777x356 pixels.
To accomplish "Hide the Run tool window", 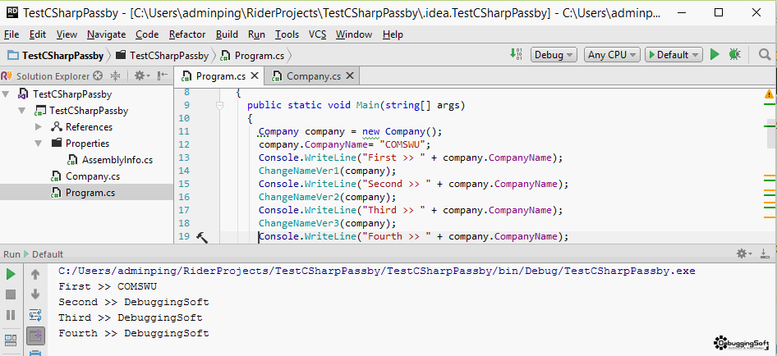I will tap(766, 254).
